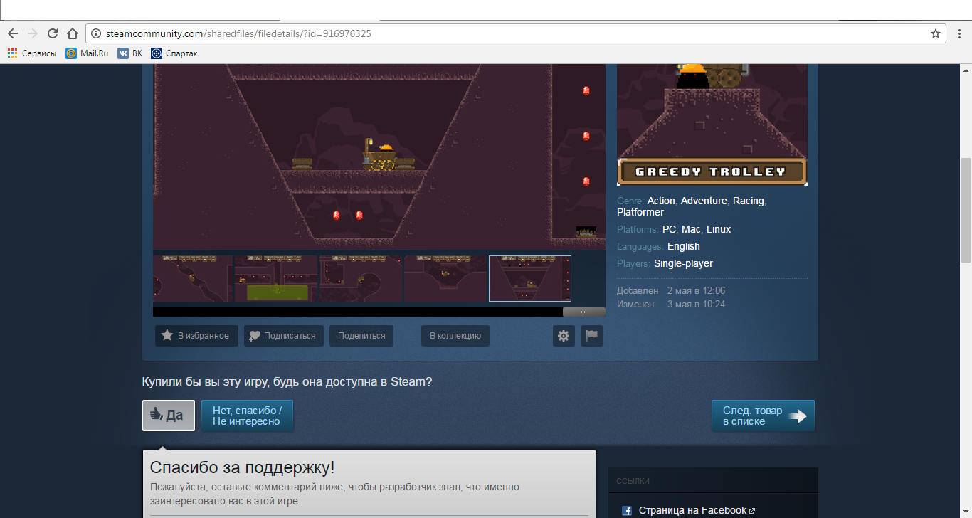Click the large game screenshot preview
The width and height of the screenshot is (972, 518).
click(x=379, y=157)
